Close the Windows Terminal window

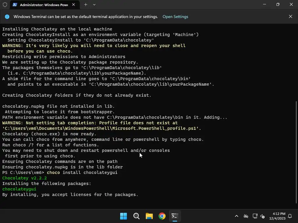291,4
